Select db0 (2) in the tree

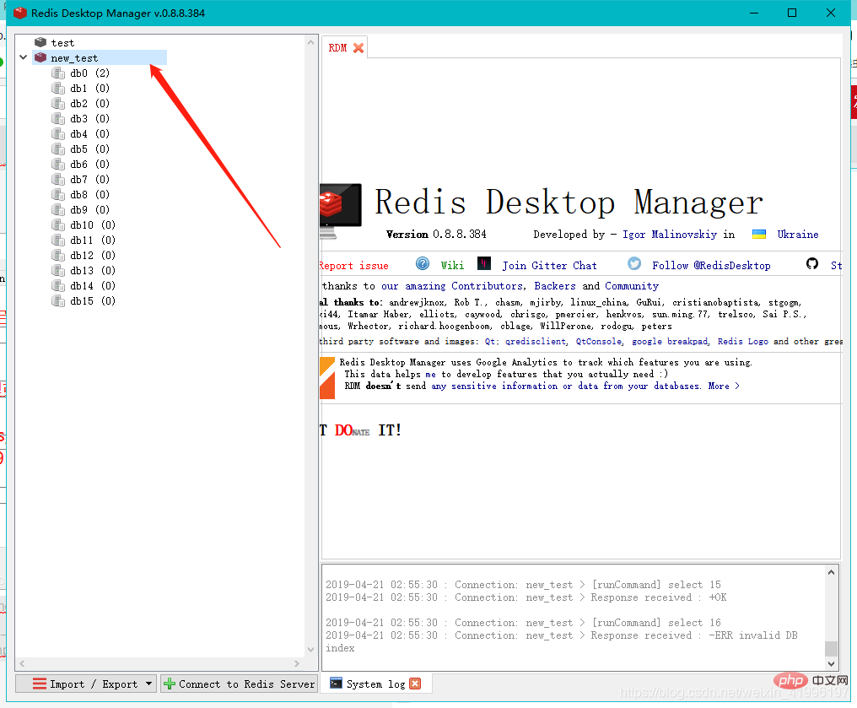coord(89,73)
